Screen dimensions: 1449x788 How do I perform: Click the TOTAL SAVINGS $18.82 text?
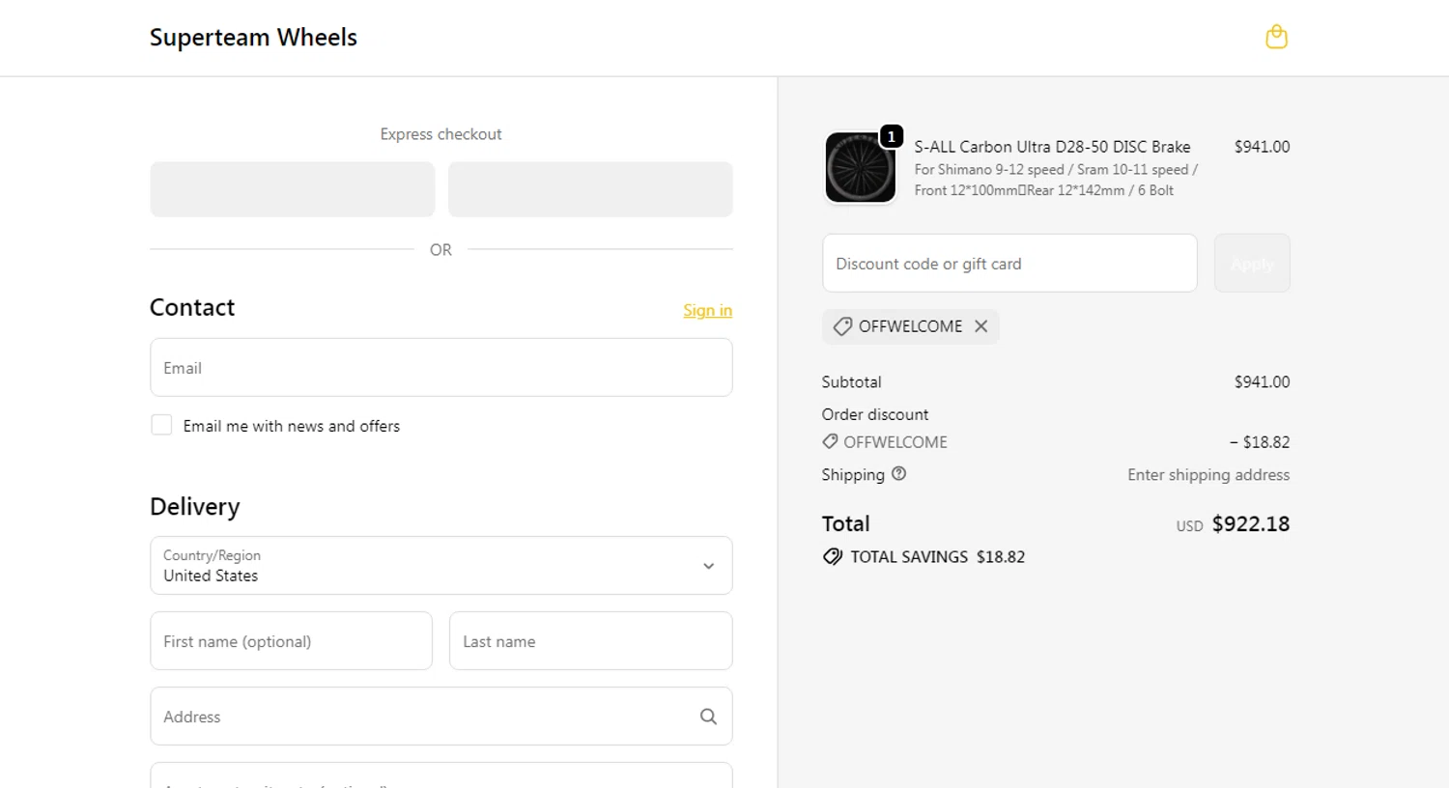tap(937, 557)
